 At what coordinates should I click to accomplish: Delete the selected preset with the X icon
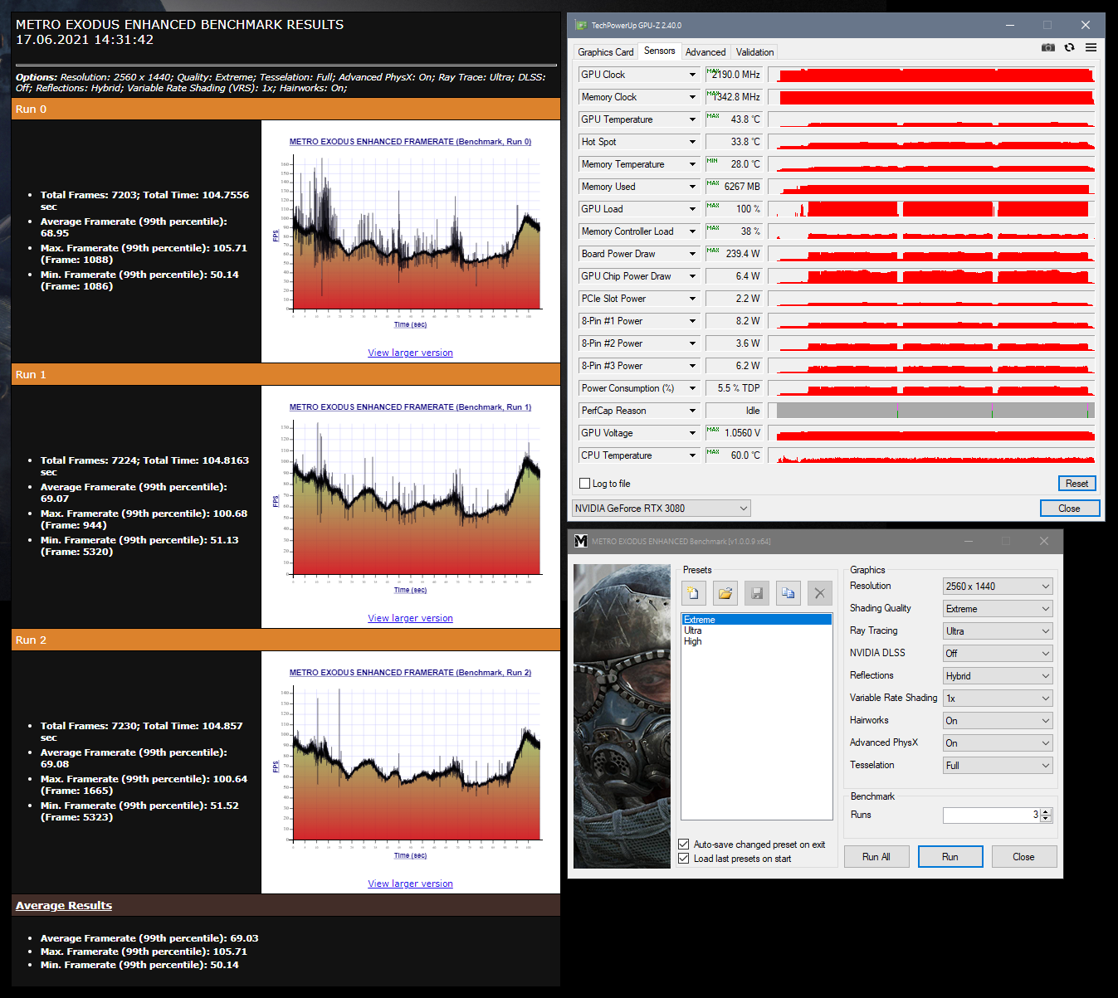[x=819, y=593]
